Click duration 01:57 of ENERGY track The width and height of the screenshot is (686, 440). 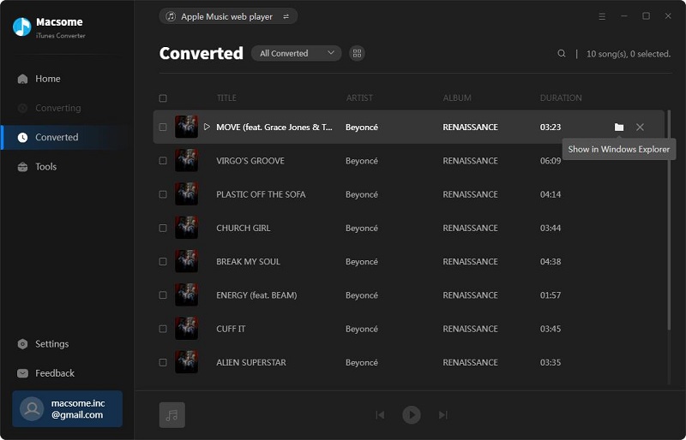[551, 295]
